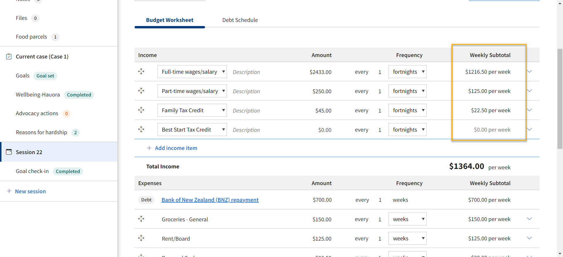Open Bank of New Zealand (BNZ) repayment link
The image size is (563, 257).
[210, 200]
